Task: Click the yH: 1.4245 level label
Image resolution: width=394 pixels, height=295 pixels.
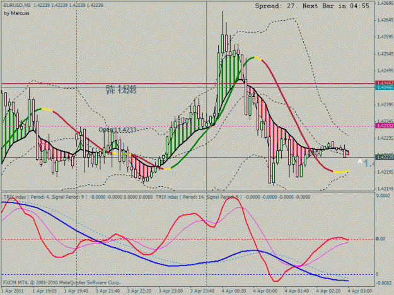Action: [x=121, y=91]
